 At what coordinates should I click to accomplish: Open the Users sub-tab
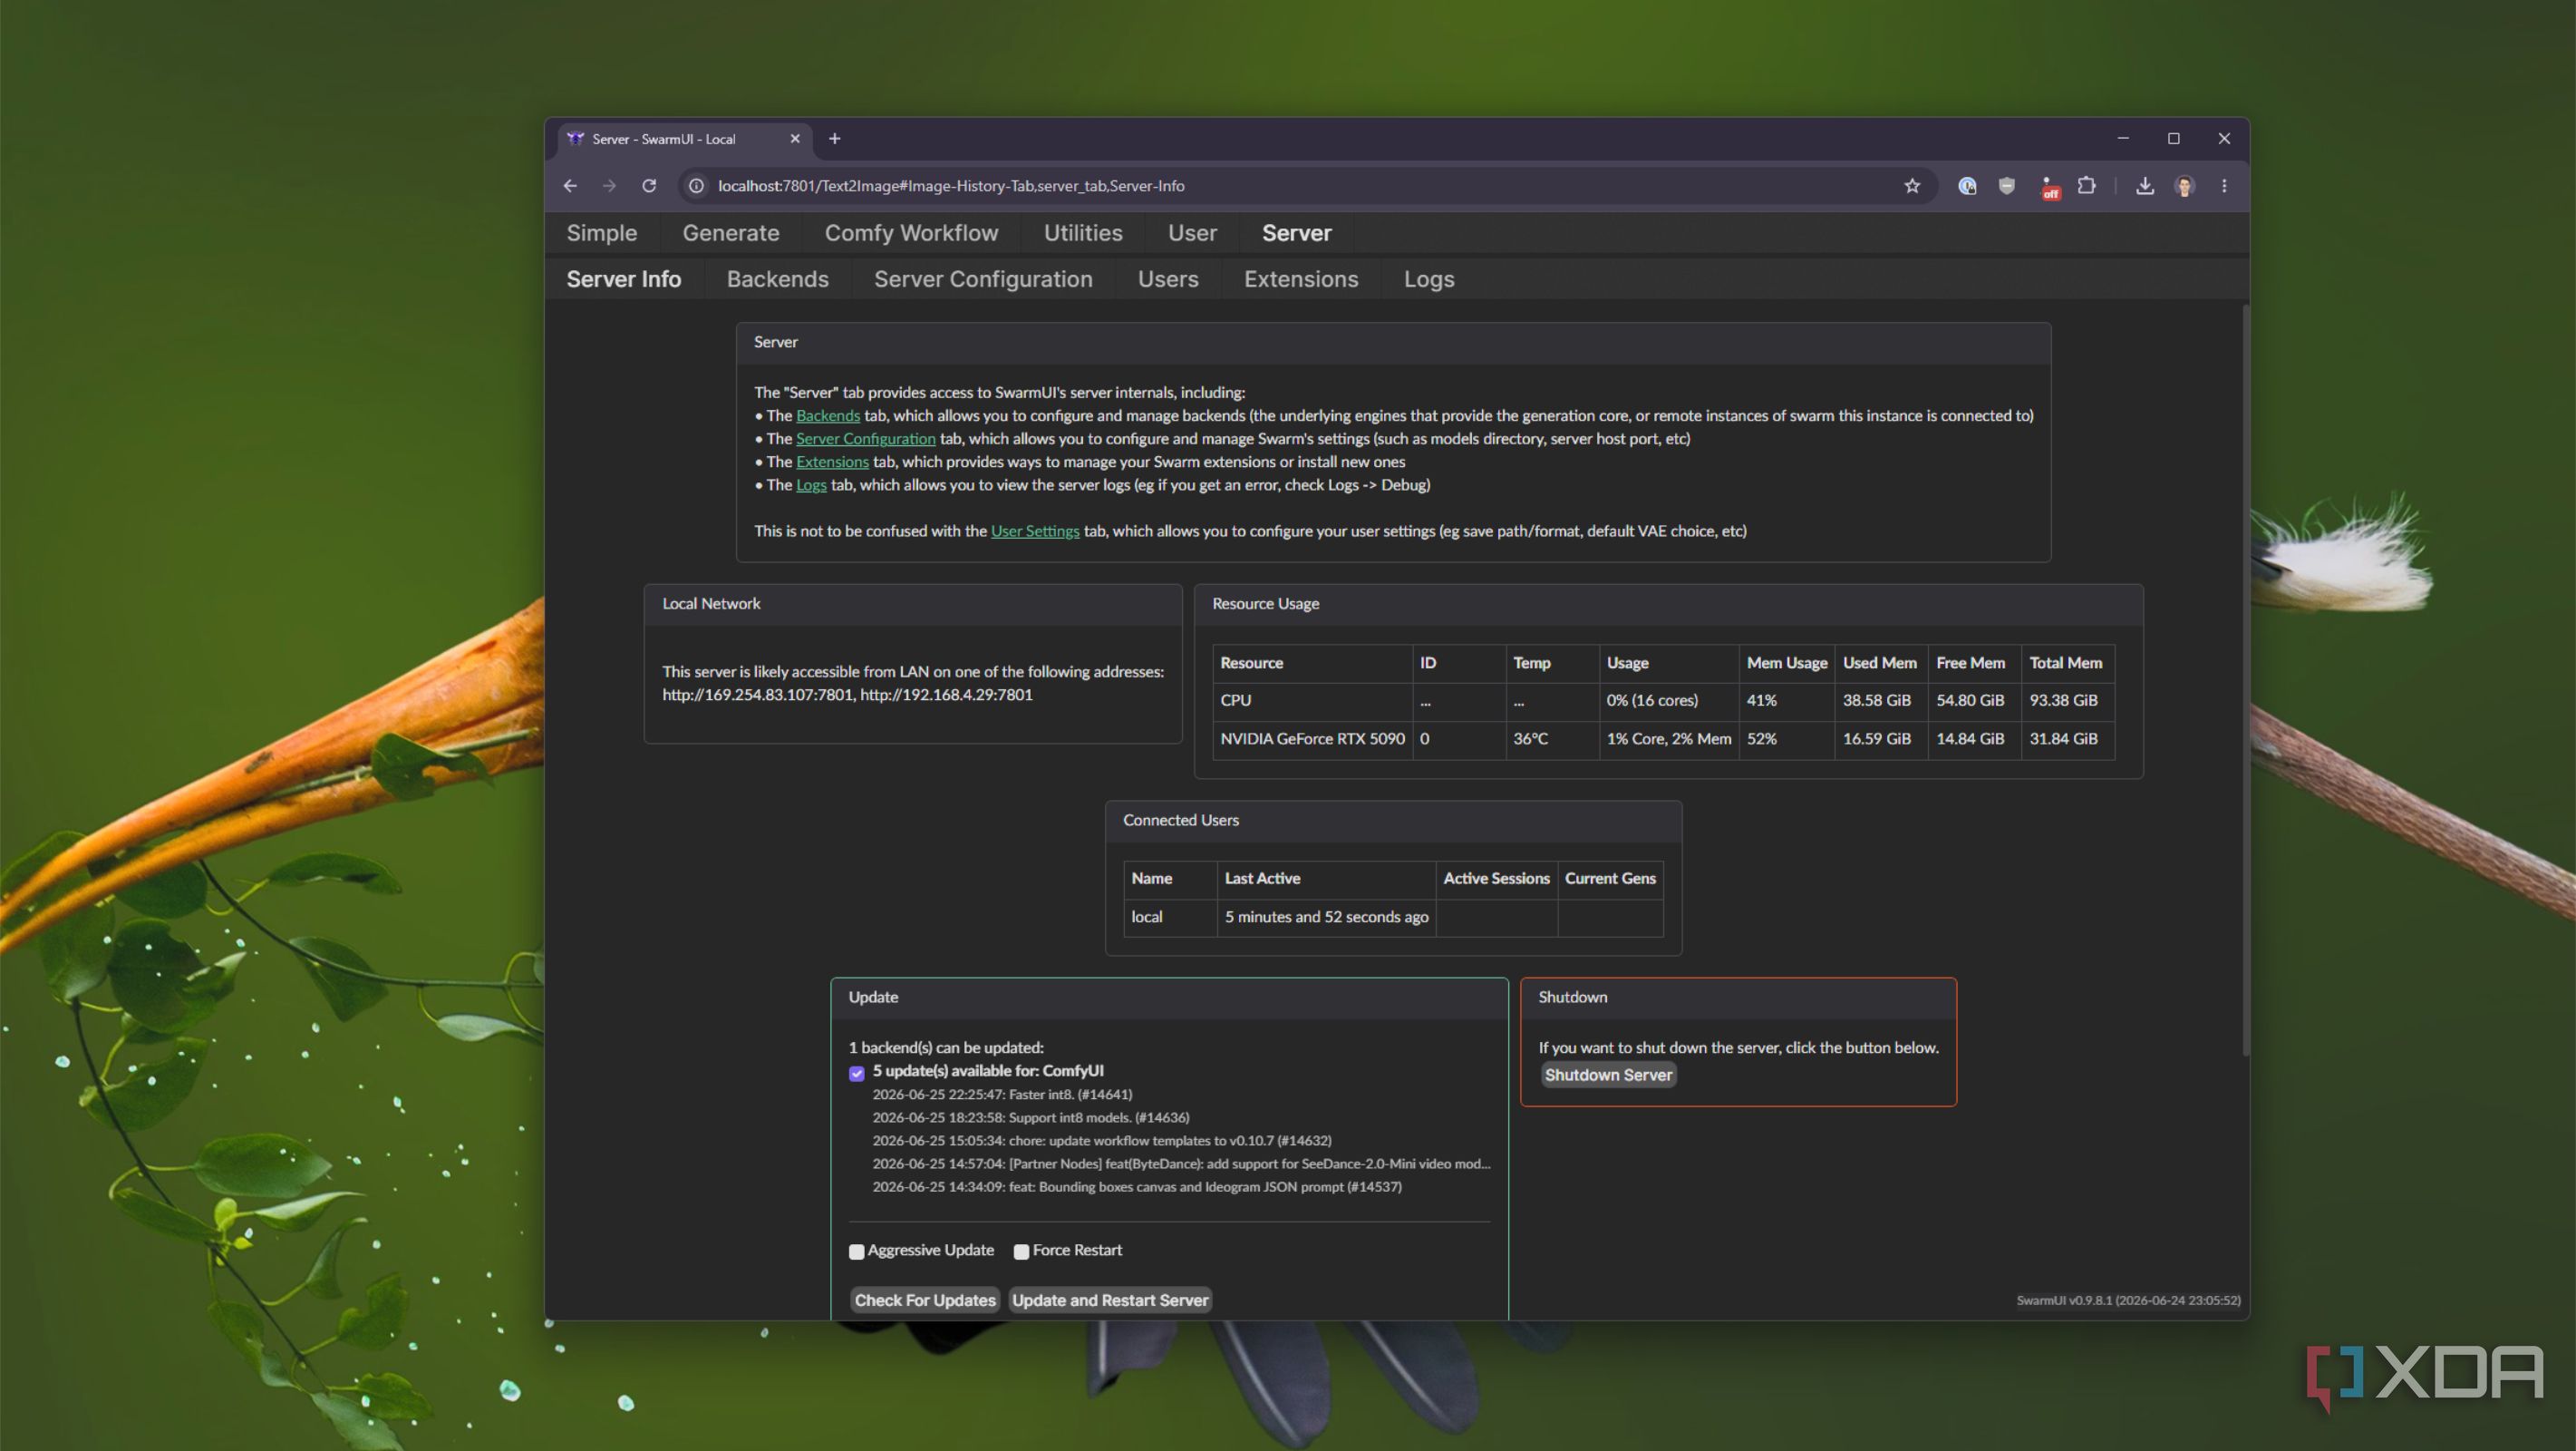(1168, 279)
